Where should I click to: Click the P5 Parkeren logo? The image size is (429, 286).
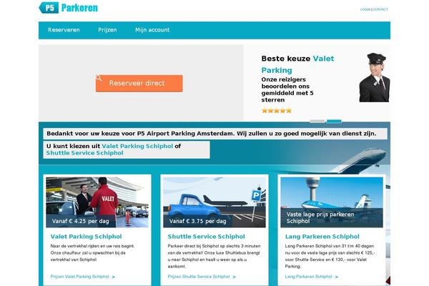coord(69,8)
